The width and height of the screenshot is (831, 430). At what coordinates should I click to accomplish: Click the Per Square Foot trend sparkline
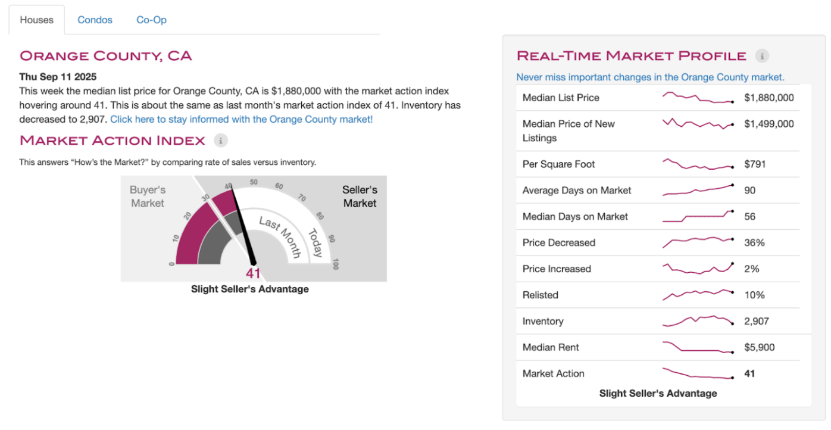697,164
